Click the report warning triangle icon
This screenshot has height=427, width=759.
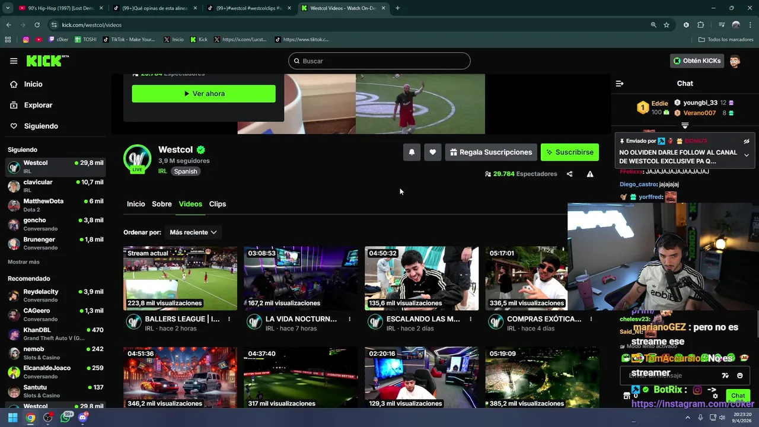coord(590,174)
